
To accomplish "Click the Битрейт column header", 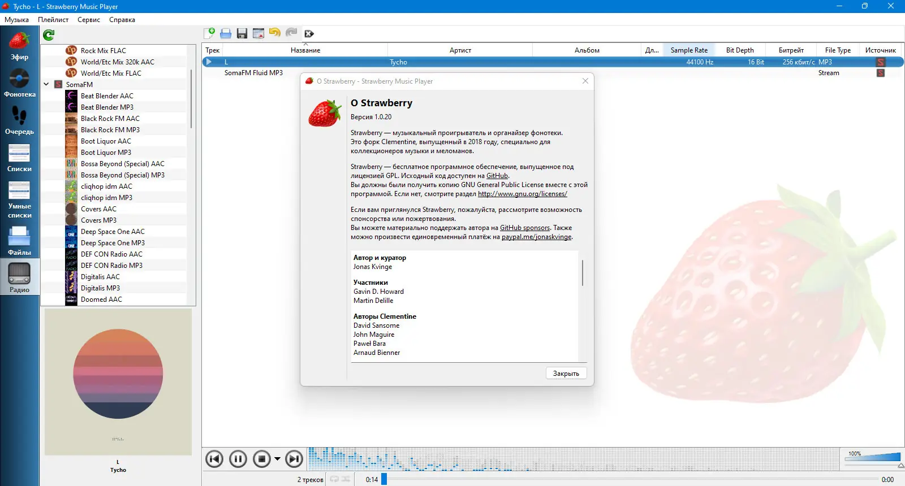I will pos(791,50).
